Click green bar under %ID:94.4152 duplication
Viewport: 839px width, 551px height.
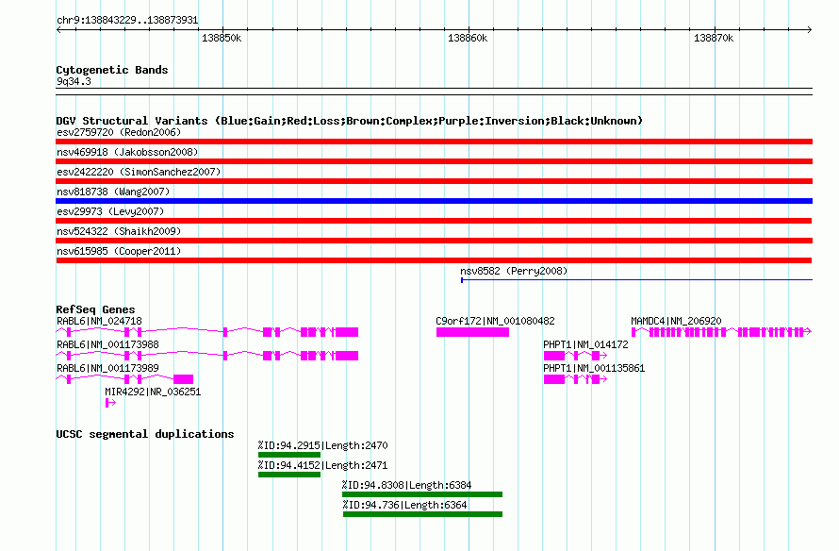coord(289,475)
